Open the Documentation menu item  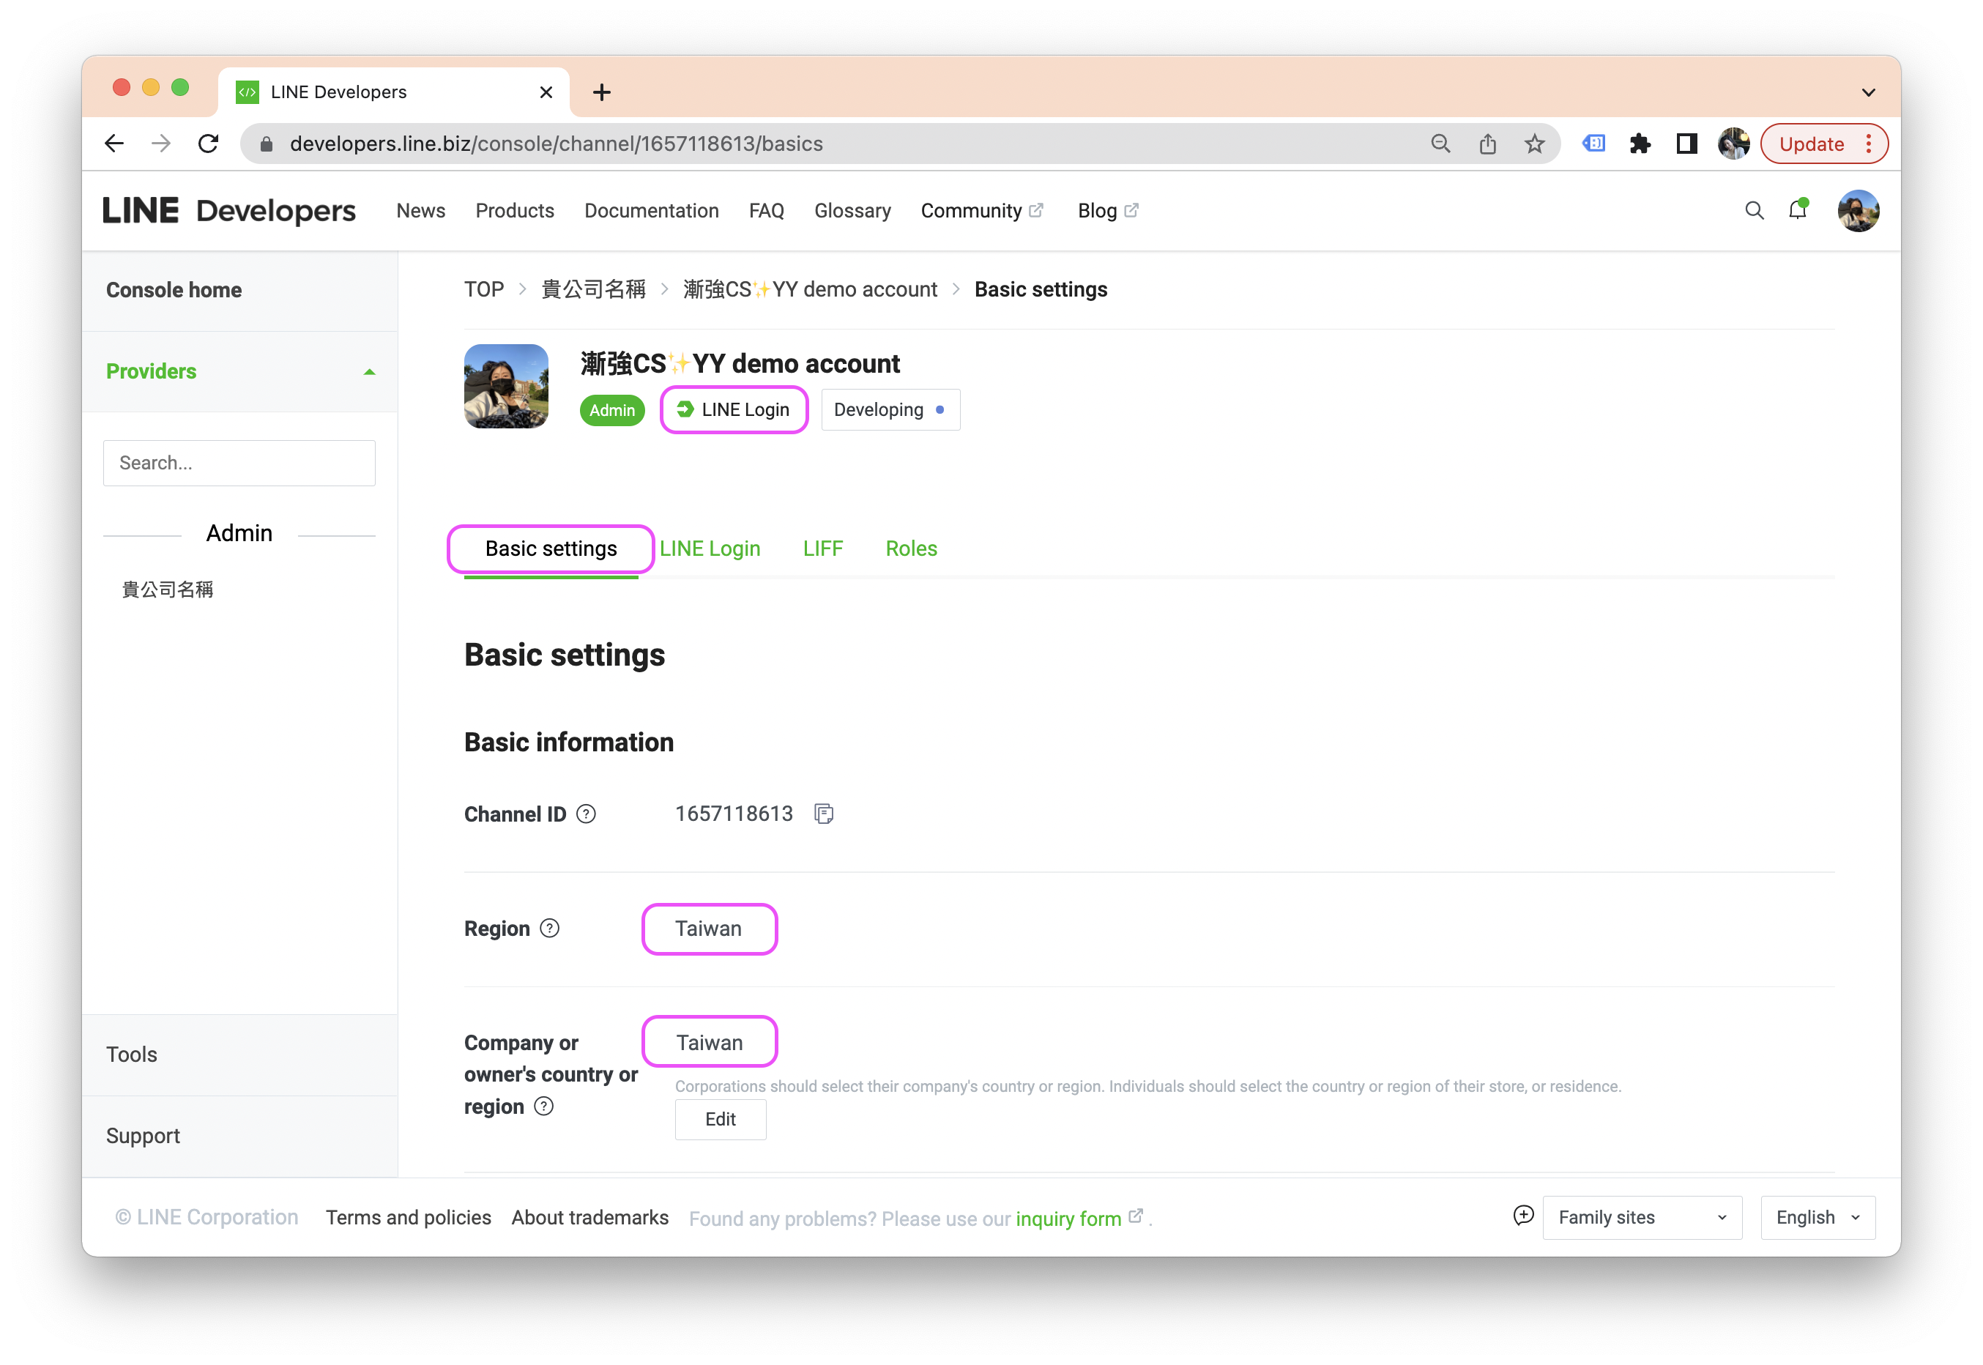point(652,210)
